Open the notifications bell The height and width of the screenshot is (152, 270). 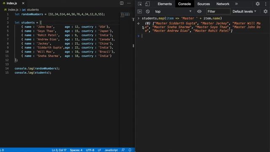click(x=130, y=150)
